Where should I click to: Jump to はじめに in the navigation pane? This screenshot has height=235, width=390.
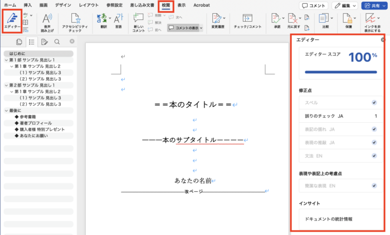(38, 53)
